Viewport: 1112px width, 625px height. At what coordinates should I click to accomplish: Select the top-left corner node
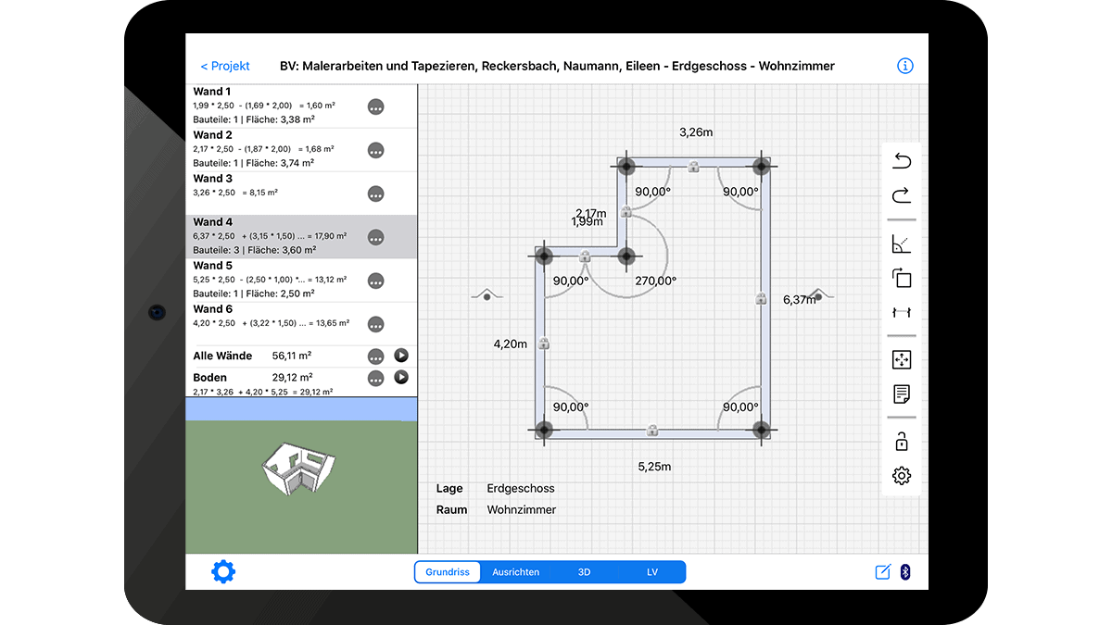tap(625, 167)
